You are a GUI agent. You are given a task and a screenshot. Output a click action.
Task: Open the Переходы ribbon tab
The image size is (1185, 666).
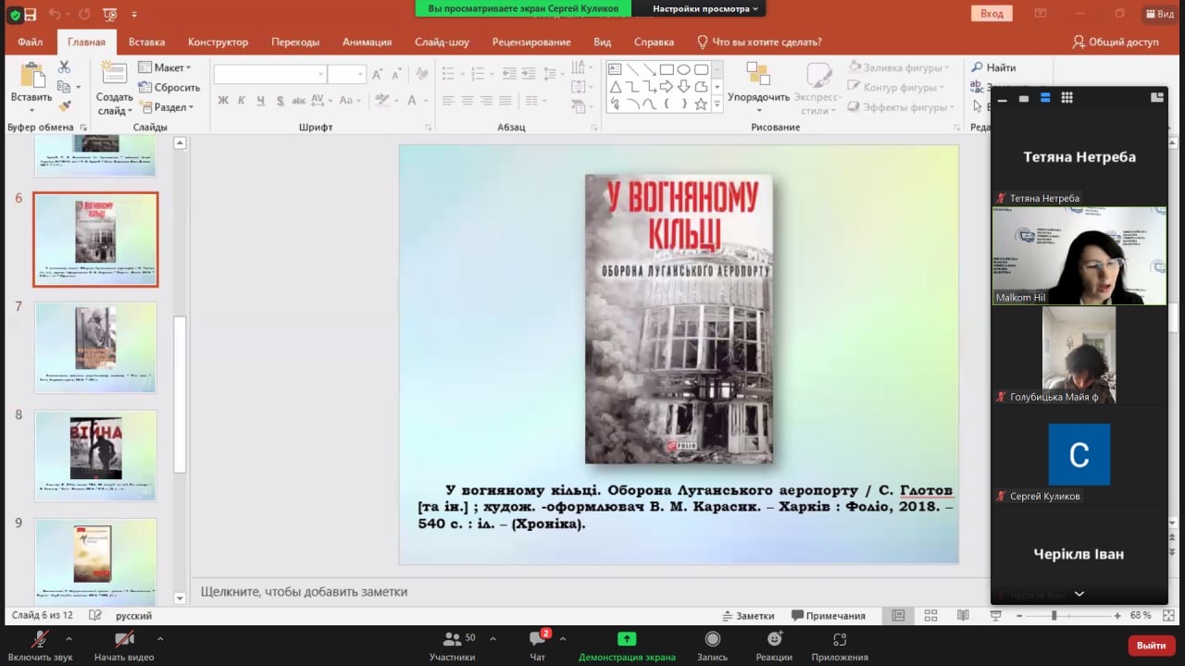[x=295, y=42]
